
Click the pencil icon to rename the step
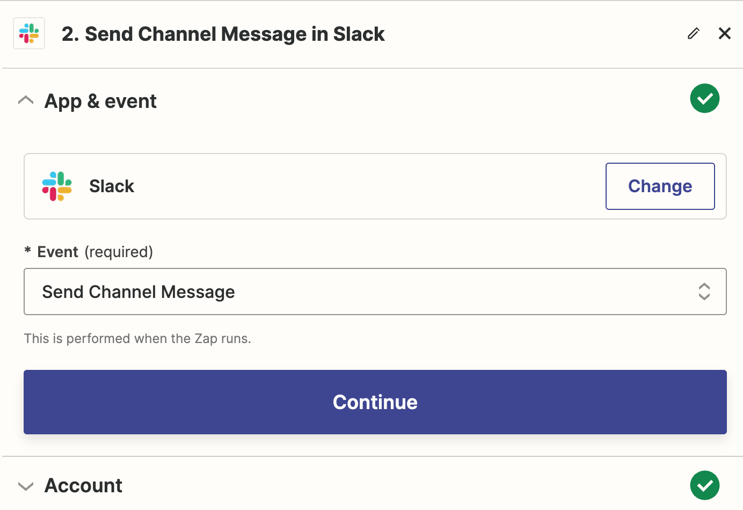(x=694, y=33)
